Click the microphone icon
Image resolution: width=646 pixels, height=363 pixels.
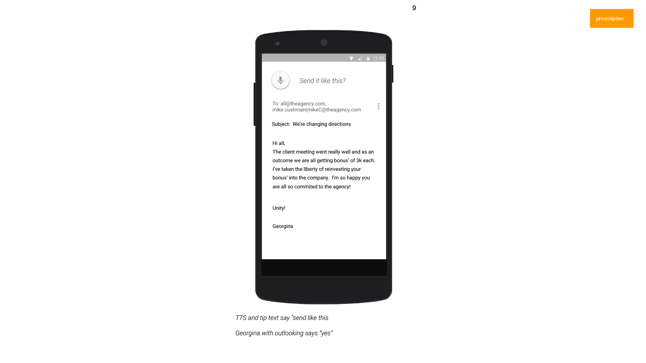click(x=280, y=80)
